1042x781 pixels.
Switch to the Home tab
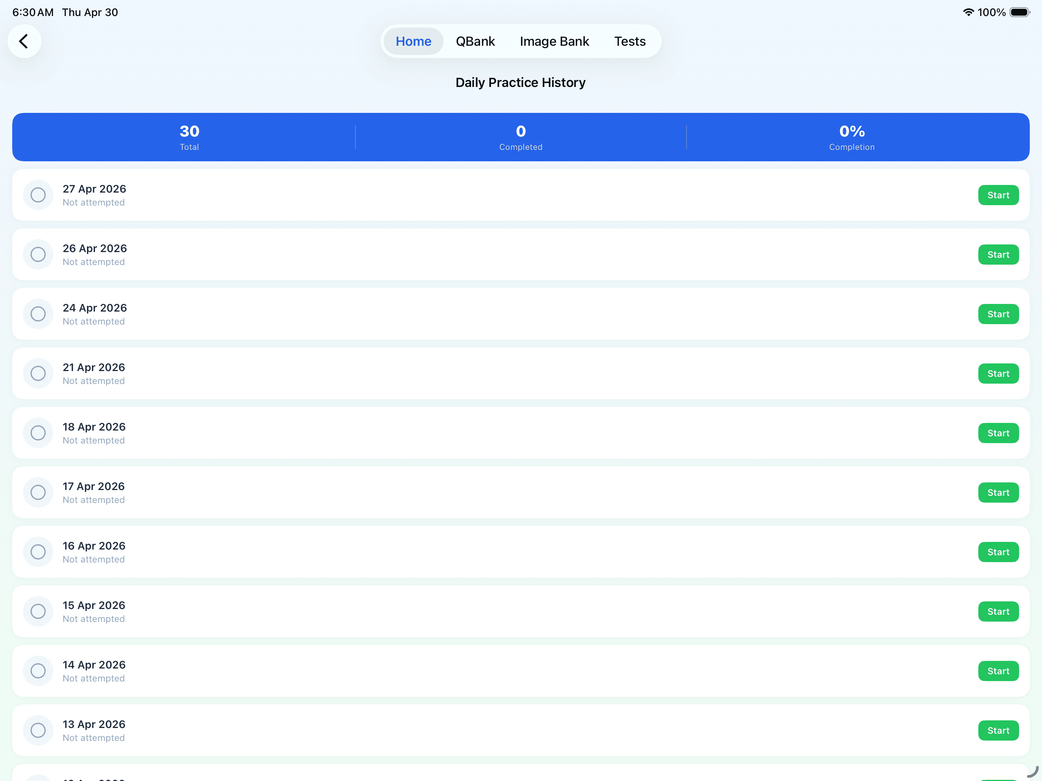pyautogui.click(x=413, y=42)
